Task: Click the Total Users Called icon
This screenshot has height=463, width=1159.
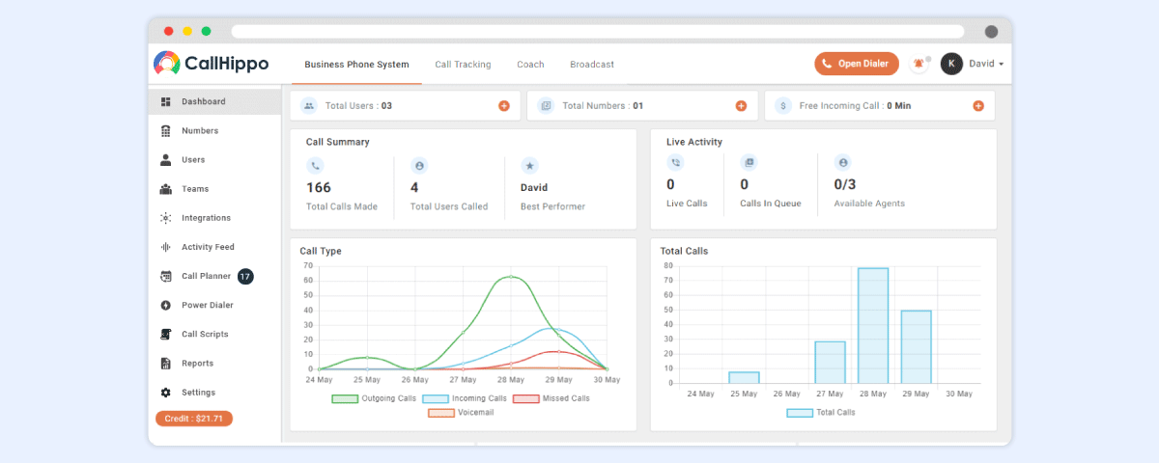Action: (x=418, y=165)
